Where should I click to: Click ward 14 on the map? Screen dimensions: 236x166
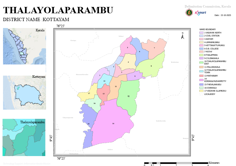click(x=113, y=124)
